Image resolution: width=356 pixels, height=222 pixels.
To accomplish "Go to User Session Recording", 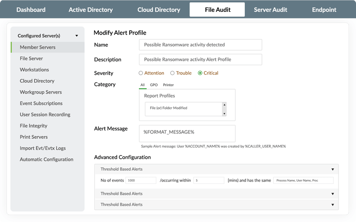I will (x=45, y=115).
